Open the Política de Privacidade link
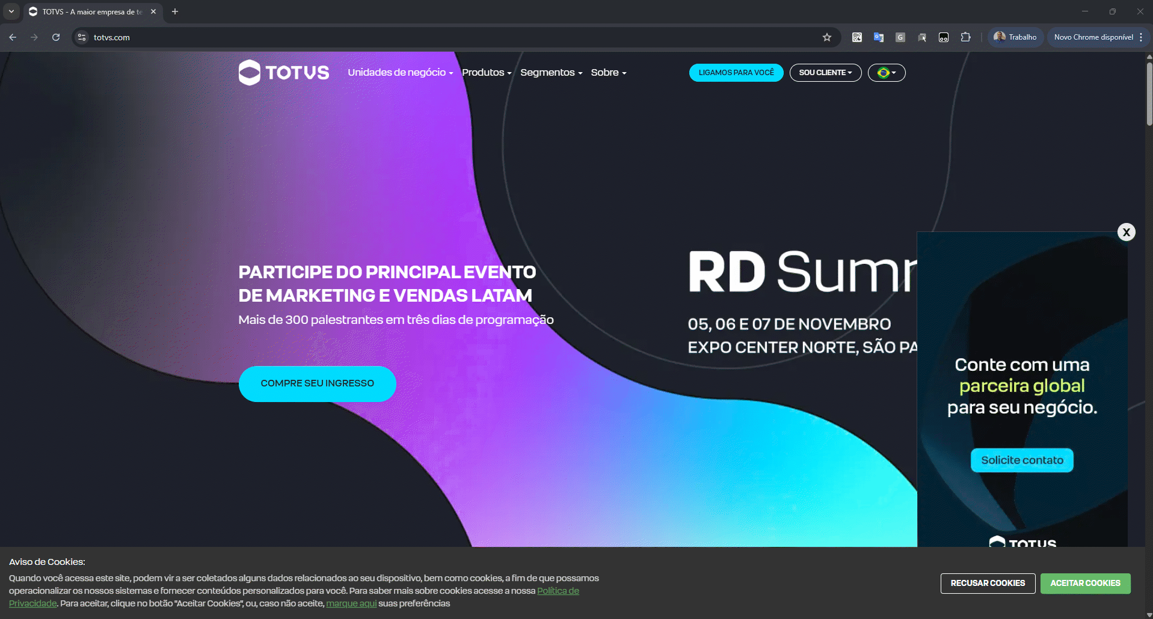Viewport: 1153px width, 619px height. 558,591
